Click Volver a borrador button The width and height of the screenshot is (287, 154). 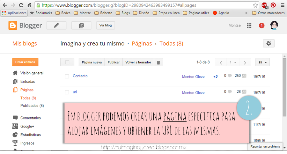click(x=138, y=62)
